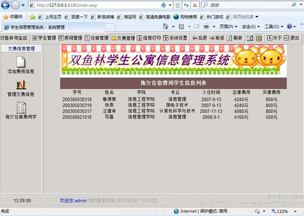
Task: Click the 交费信息管理 sidebar header
Action: (21, 48)
